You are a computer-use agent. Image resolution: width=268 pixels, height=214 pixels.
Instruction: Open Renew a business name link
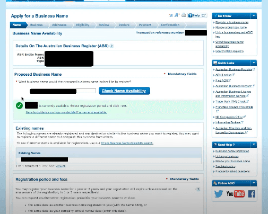coord(231,28)
